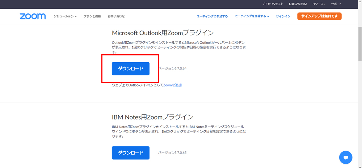Expand the ソリューション dropdown menu
The image size is (362, 168).
(65, 16)
